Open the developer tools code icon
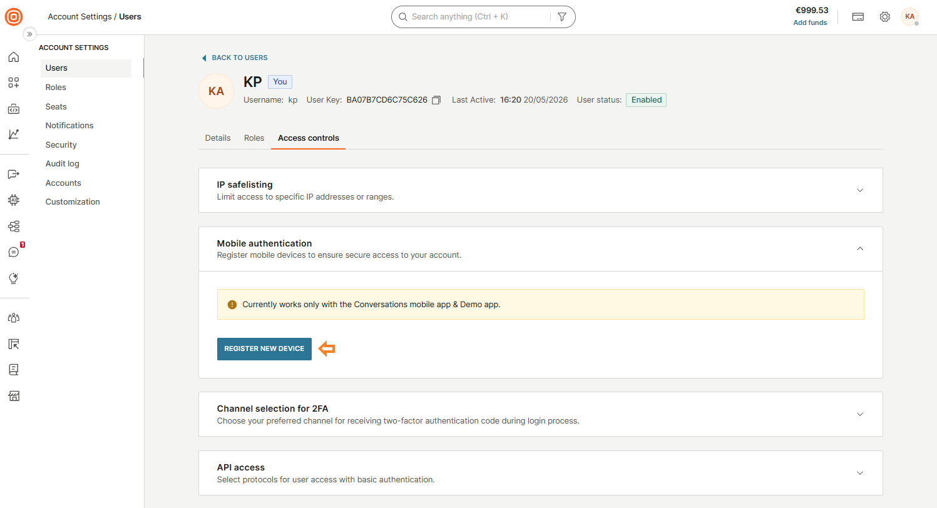Image resolution: width=937 pixels, height=508 pixels. tap(14, 109)
